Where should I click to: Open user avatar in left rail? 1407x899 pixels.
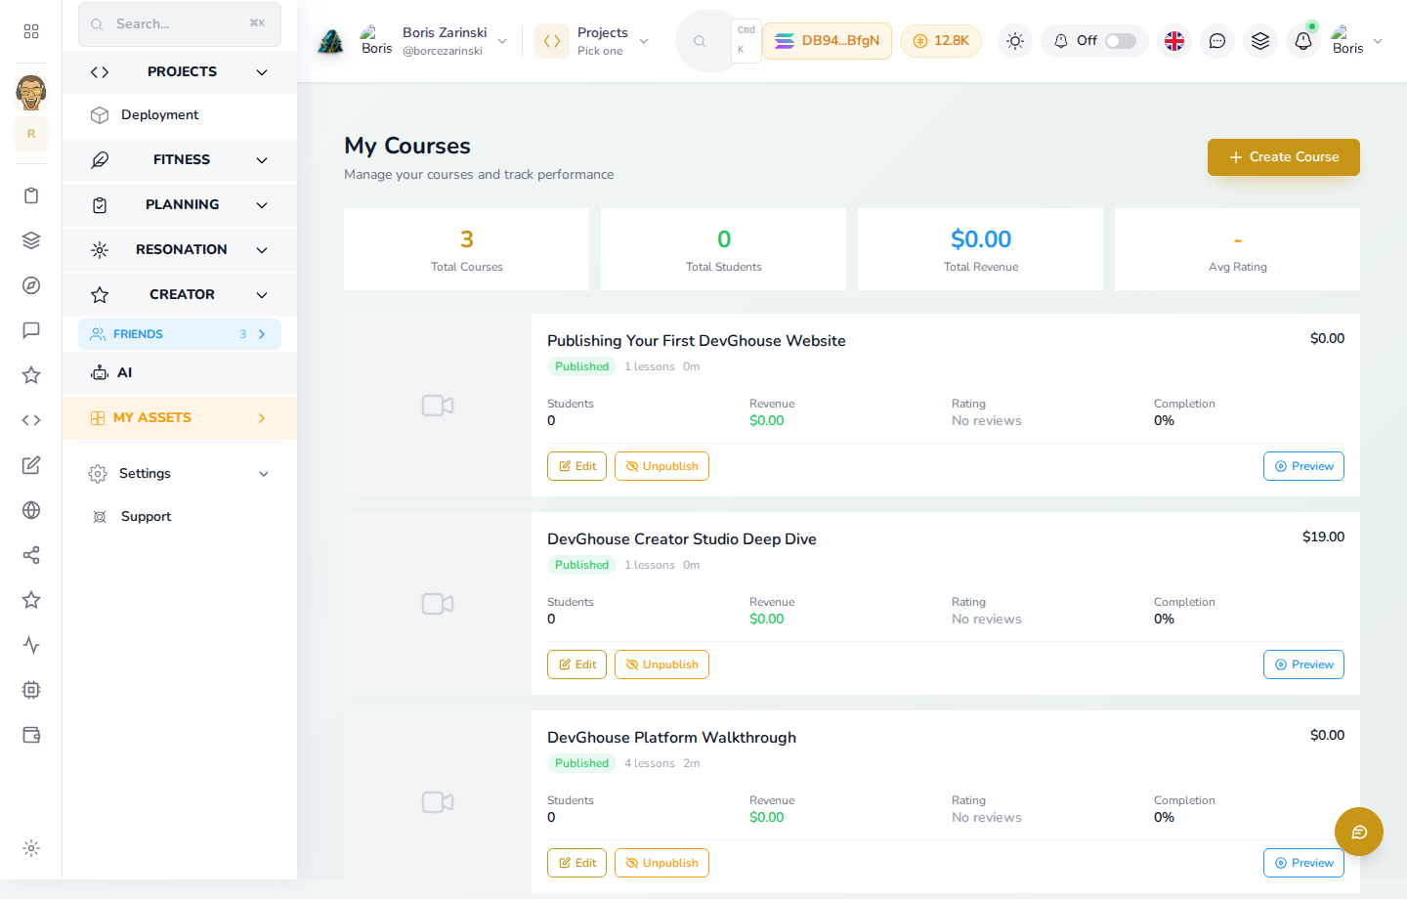coord(31,93)
